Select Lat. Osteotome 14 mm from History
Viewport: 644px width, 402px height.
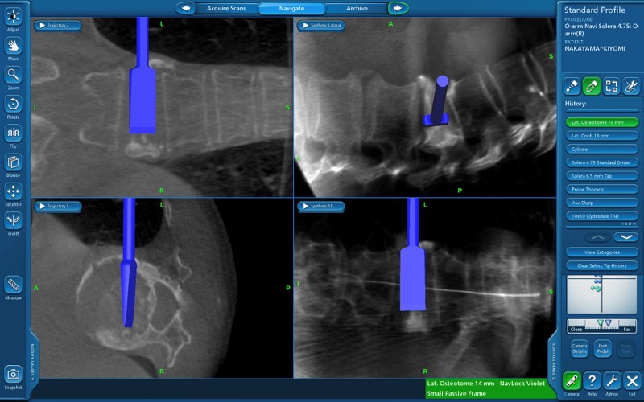(601, 122)
